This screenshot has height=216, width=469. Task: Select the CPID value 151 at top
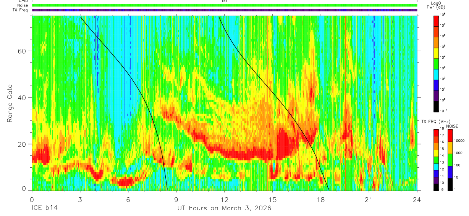[225, 1]
